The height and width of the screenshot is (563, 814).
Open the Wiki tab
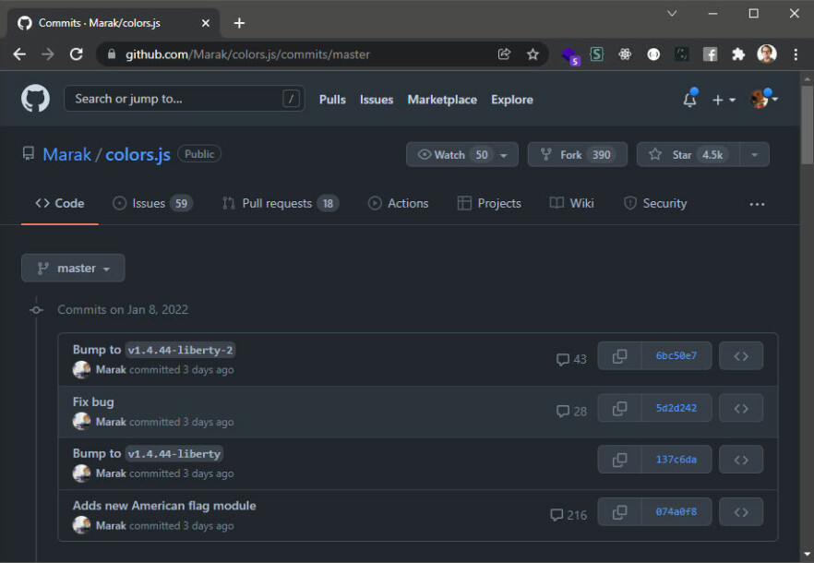571,204
